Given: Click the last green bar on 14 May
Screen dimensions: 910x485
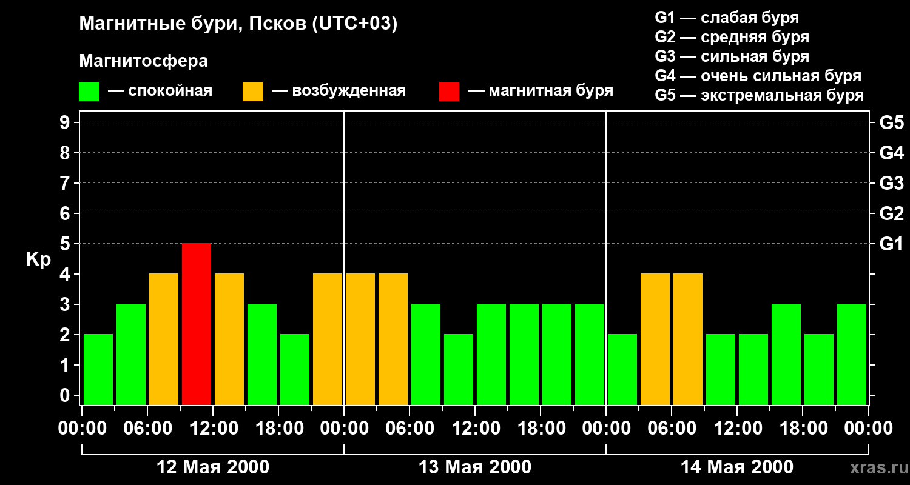Looking at the screenshot, I should point(852,353).
